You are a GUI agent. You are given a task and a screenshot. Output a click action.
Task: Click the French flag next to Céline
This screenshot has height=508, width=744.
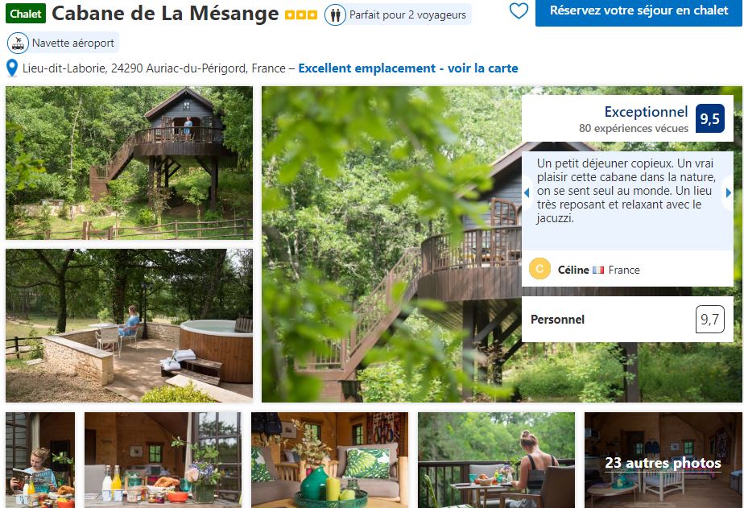click(x=598, y=270)
